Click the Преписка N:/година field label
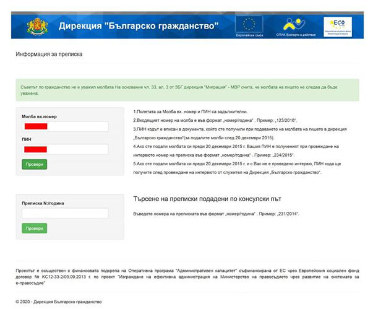 (42, 202)
